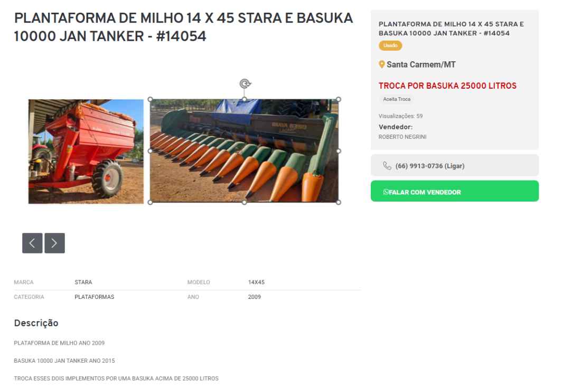The image size is (581, 387).
Task: Click the Aceita Troca tag
Action: click(397, 99)
